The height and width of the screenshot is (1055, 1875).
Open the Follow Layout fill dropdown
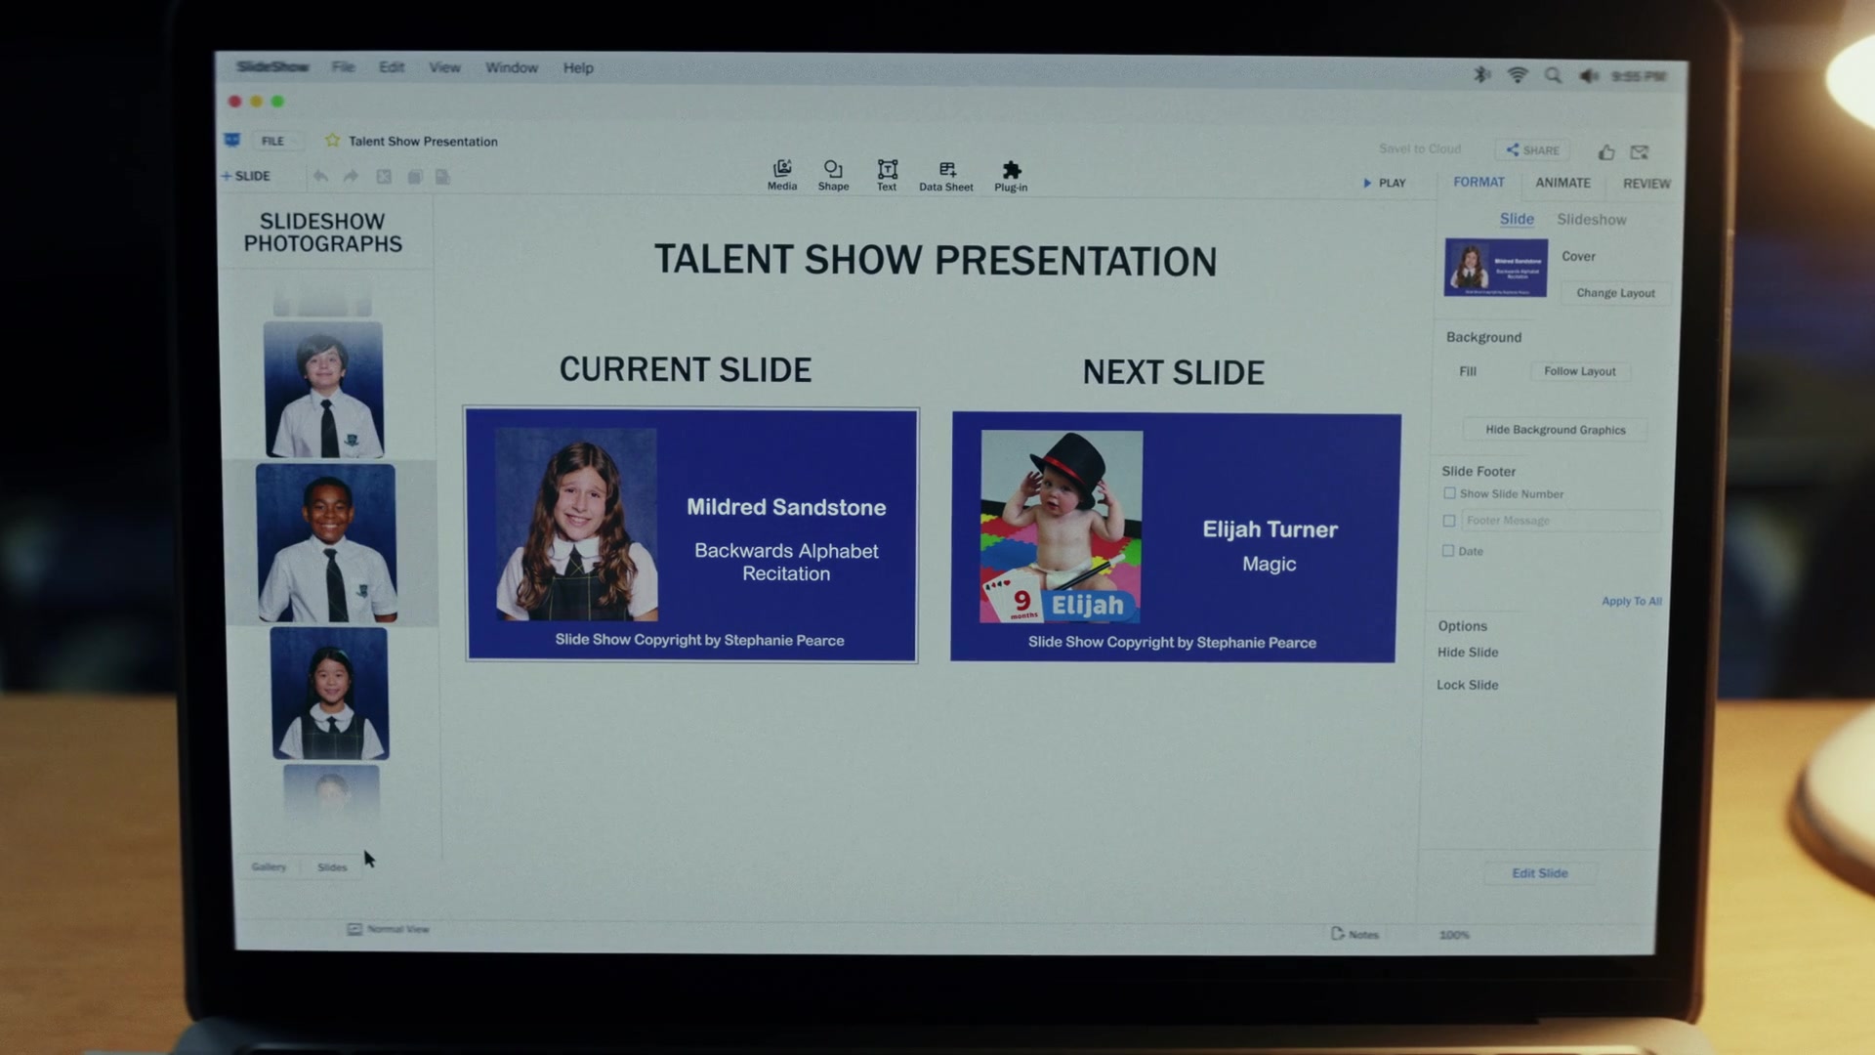[x=1580, y=371]
